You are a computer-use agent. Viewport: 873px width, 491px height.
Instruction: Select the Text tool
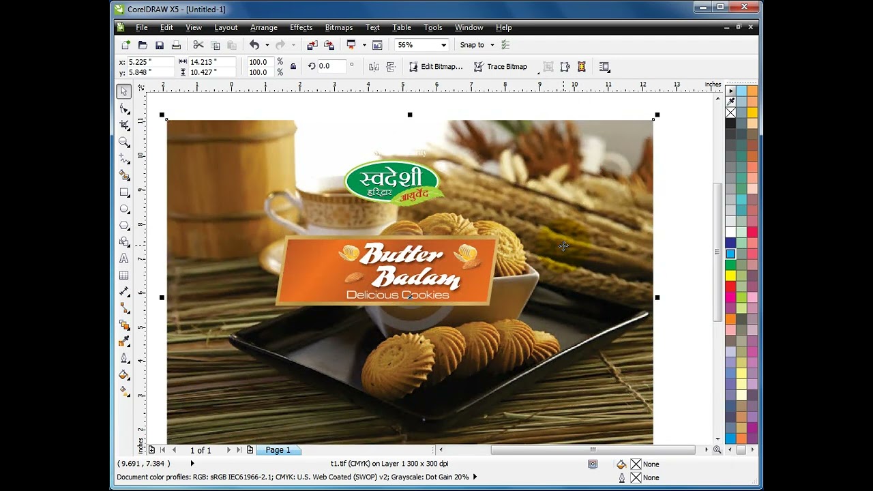[x=124, y=258]
